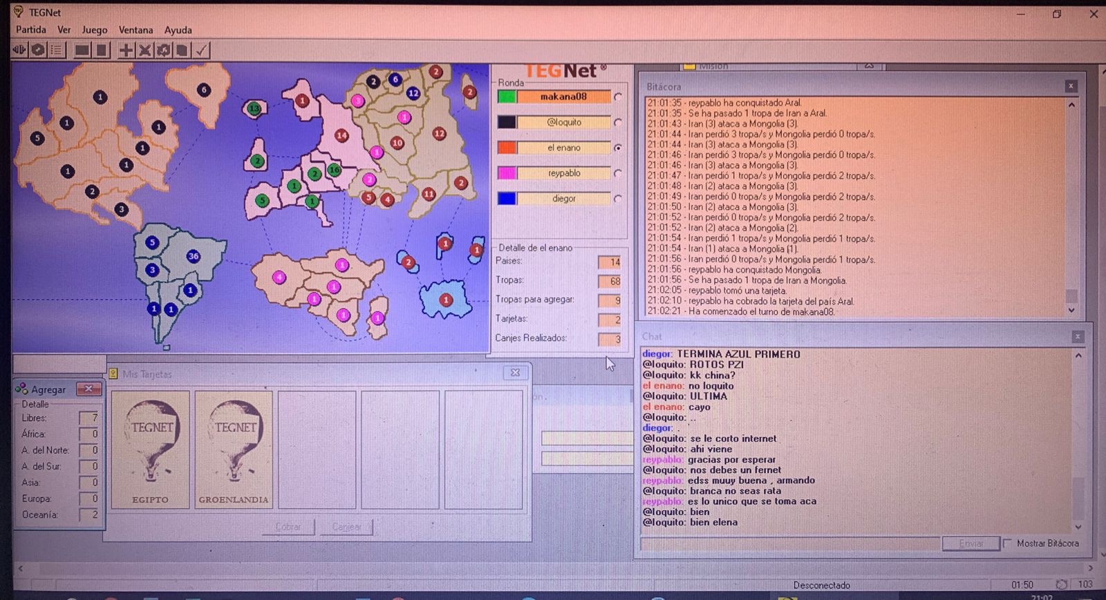The width and height of the screenshot is (1106, 600).
Task: Select the radio button next to reypablo
Action: [618, 173]
